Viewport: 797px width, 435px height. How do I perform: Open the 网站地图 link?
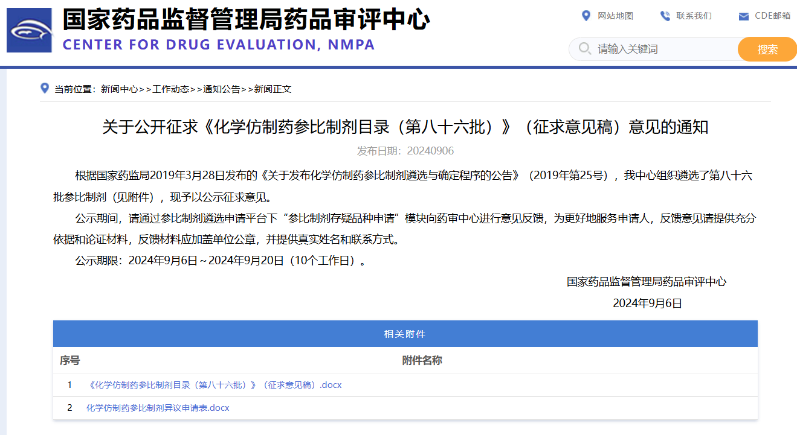point(615,16)
